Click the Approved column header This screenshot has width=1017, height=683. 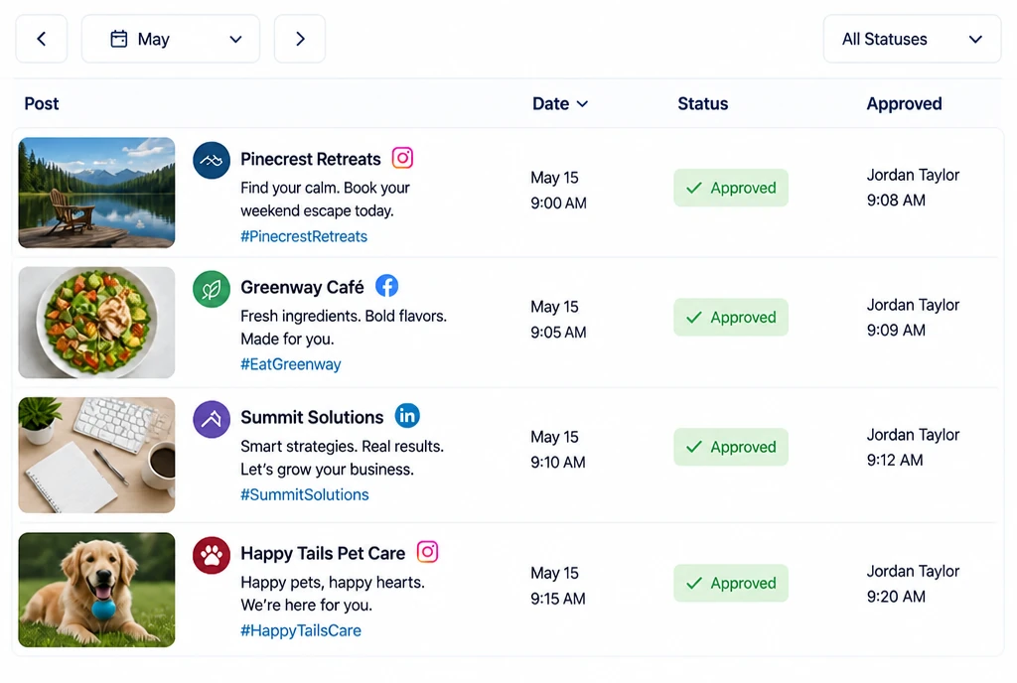904,103
